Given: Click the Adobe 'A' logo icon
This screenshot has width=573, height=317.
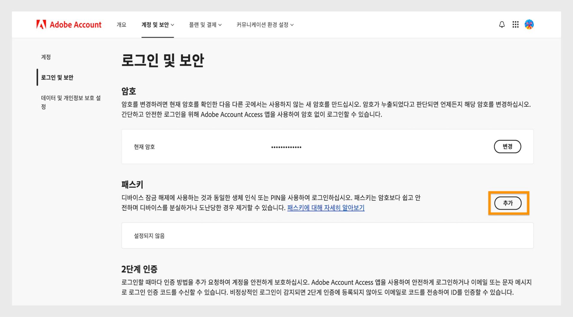Looking at the screenshot, I should 42,24.
